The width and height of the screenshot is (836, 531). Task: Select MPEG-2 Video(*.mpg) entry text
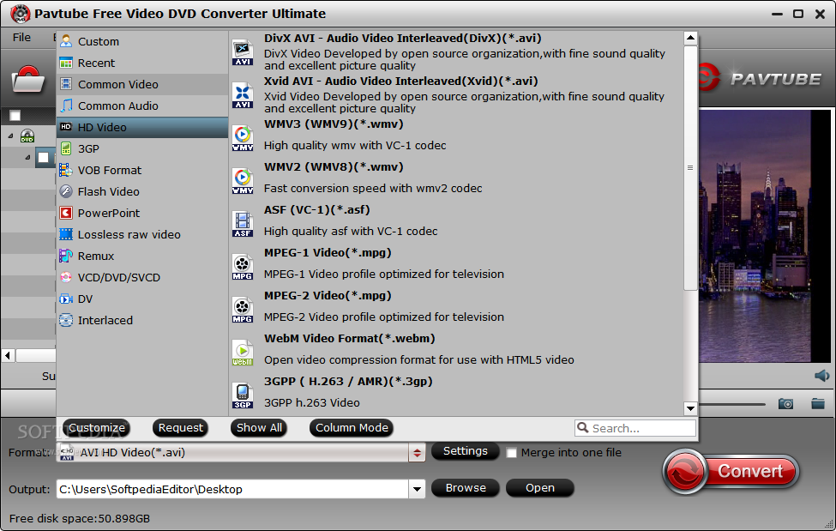[x=328, y=296]
